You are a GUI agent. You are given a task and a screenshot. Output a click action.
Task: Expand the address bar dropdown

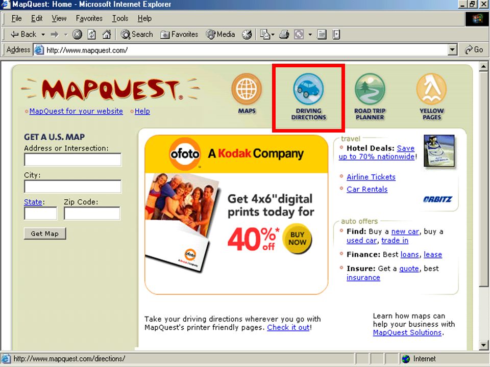tap(452, 49)
